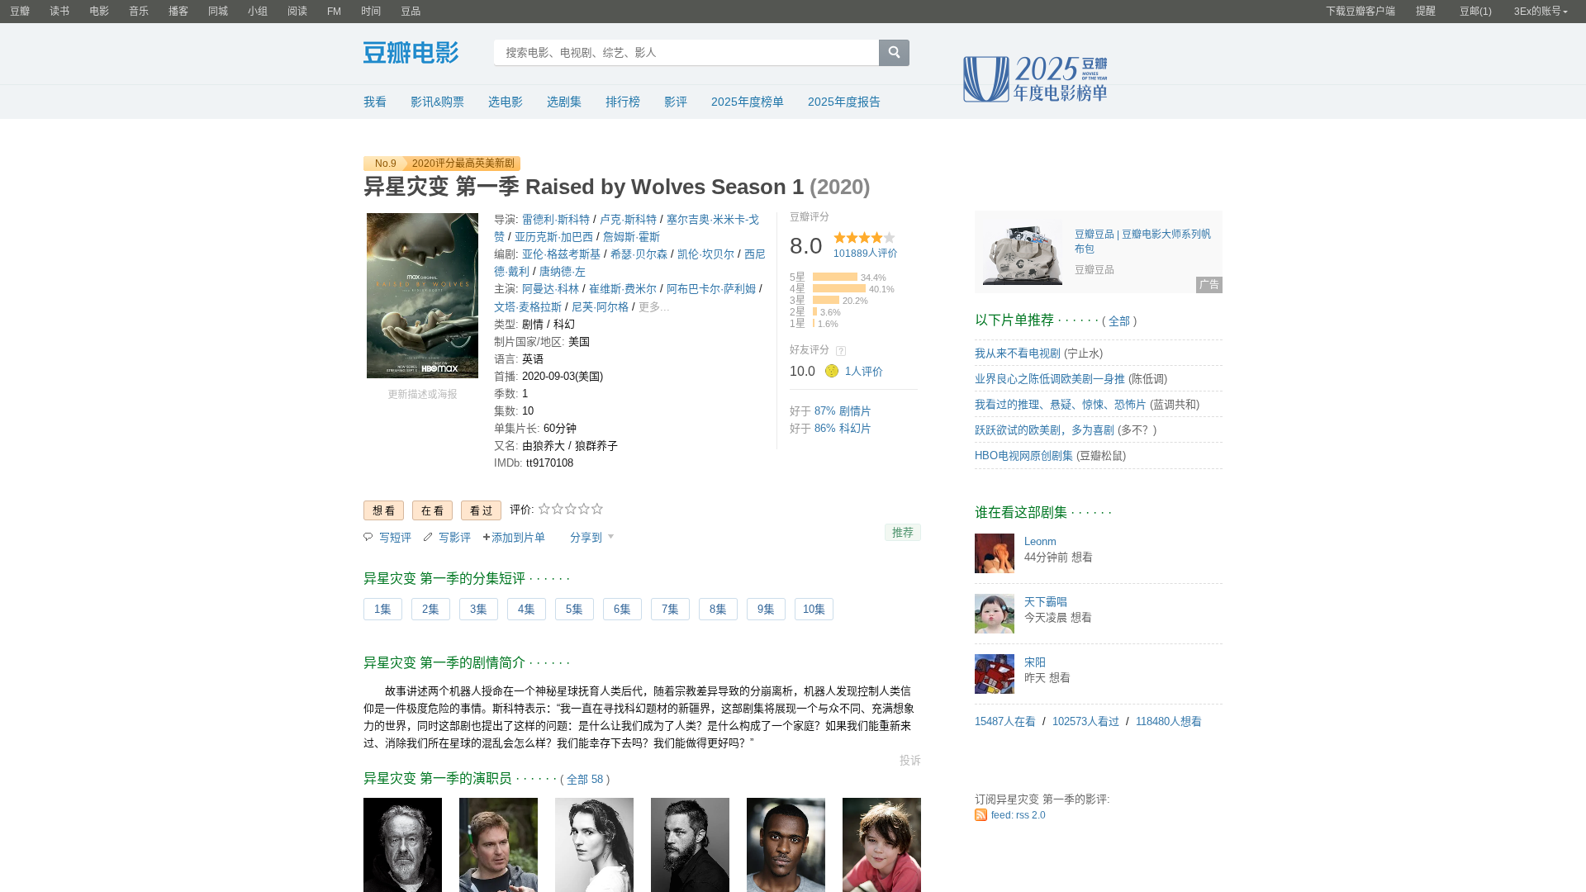Screen dimensions: 1586x892
Task: Open 读书 in the top bar
Action: 59,12
